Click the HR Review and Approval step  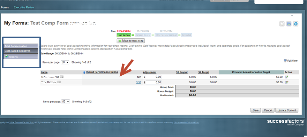coord(166,35)
